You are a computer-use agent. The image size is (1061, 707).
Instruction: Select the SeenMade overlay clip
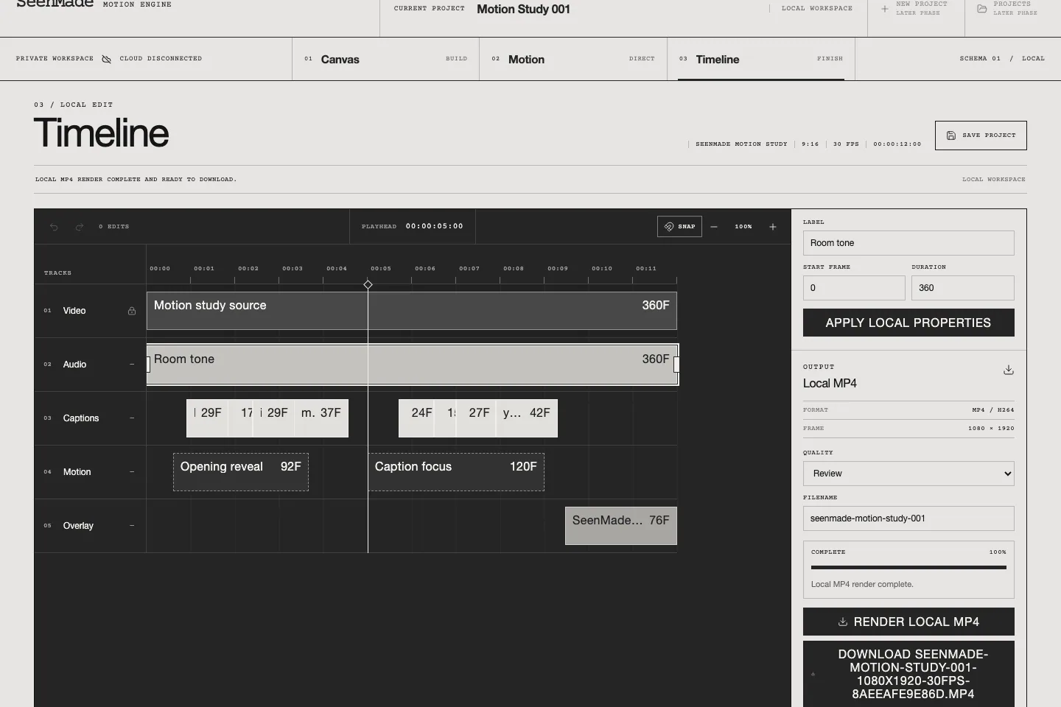(621, 526)
